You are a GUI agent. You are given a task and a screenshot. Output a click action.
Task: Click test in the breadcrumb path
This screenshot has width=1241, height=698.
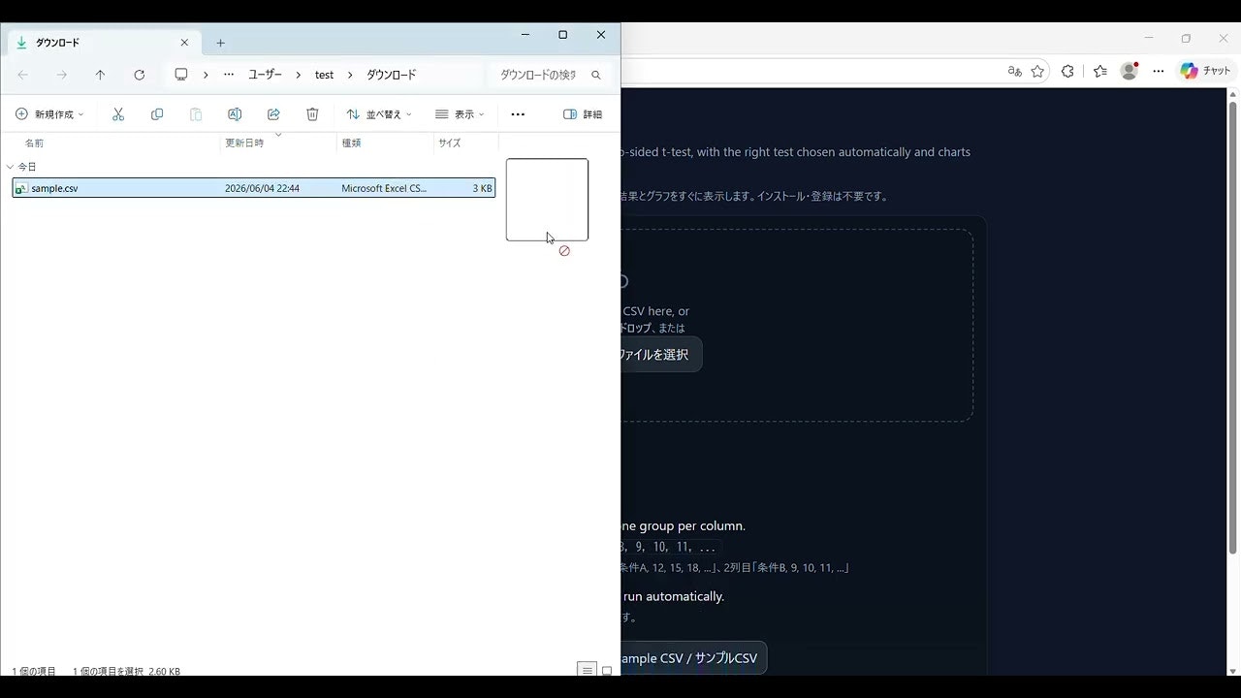(x=324, y=75)
